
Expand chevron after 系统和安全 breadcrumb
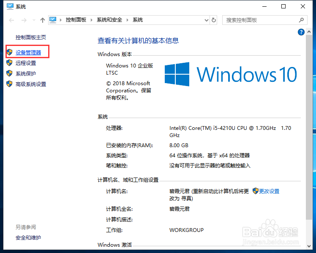(x=127, y=20)
